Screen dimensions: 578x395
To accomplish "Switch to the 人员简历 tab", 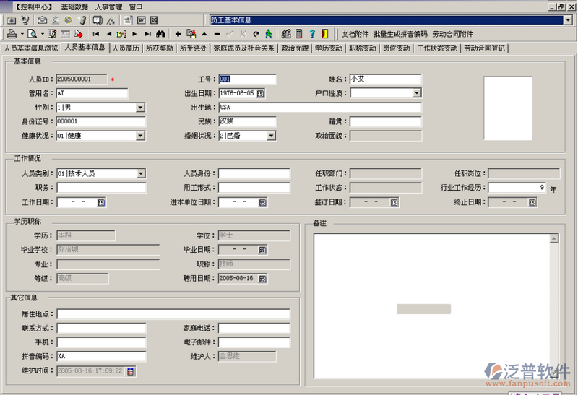I will point(125,48).
